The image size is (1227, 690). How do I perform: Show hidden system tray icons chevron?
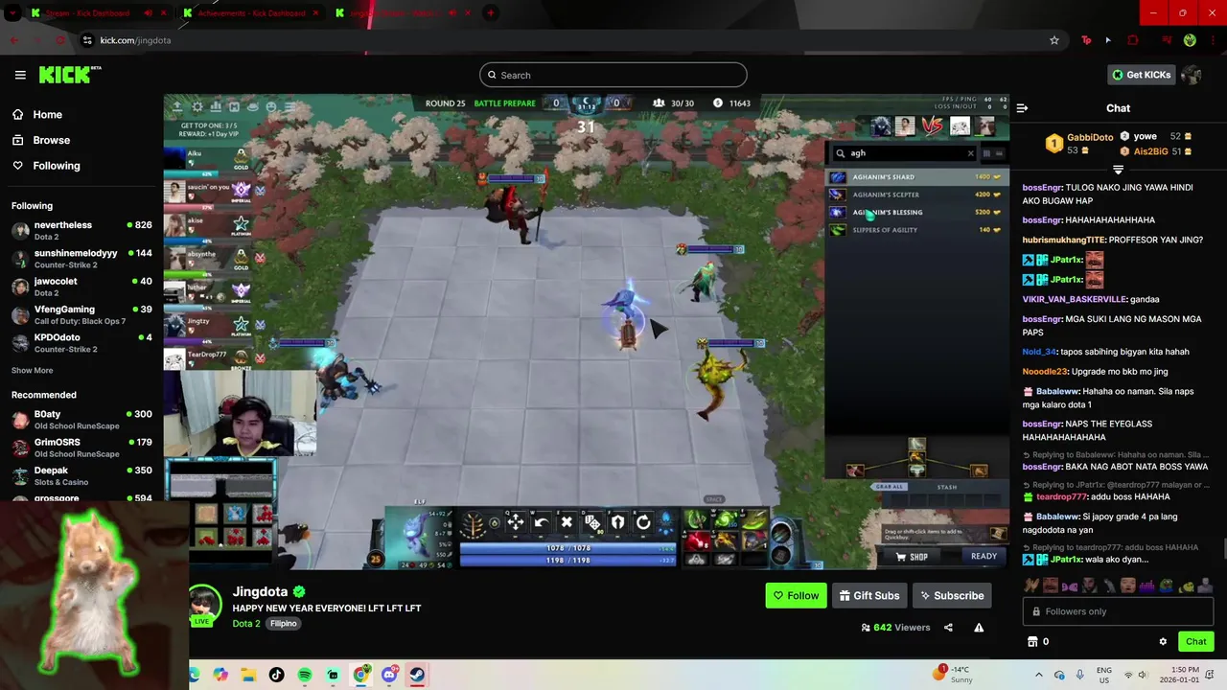[x=1038, y=675]
